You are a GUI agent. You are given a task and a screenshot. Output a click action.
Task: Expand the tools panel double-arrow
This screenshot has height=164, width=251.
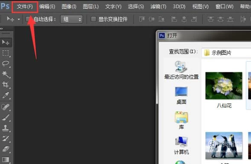[x=1, y=29]
